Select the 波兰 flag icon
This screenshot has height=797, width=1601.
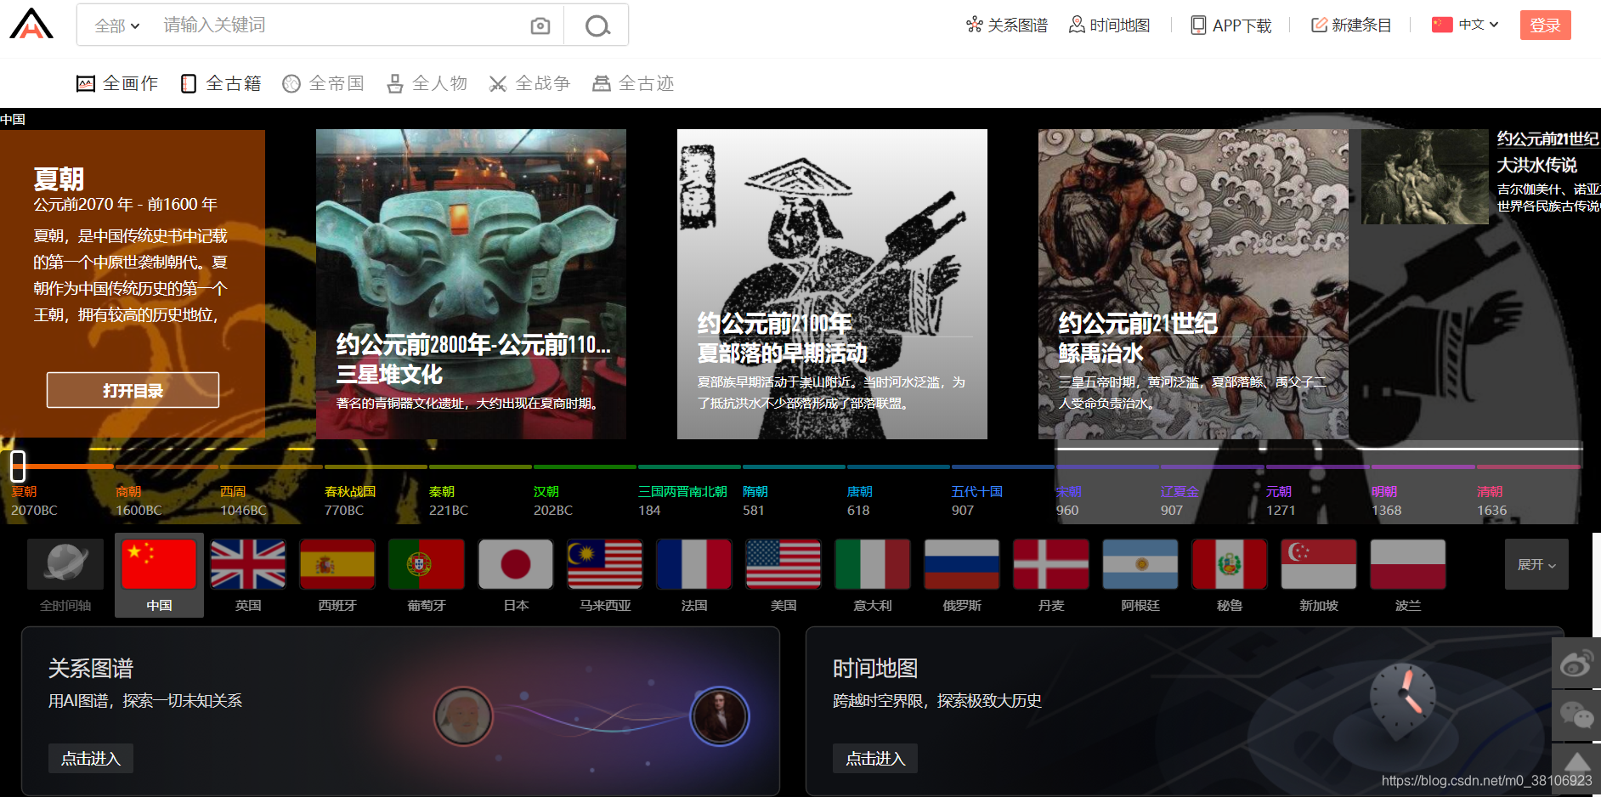[x=1408, y=564]
